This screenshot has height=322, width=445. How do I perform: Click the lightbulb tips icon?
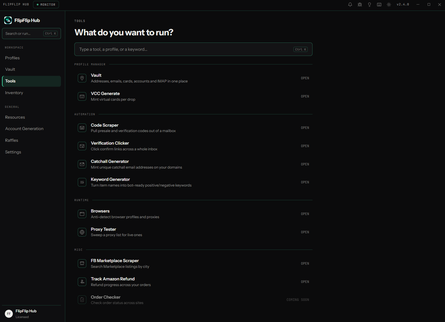click(370, 5)
